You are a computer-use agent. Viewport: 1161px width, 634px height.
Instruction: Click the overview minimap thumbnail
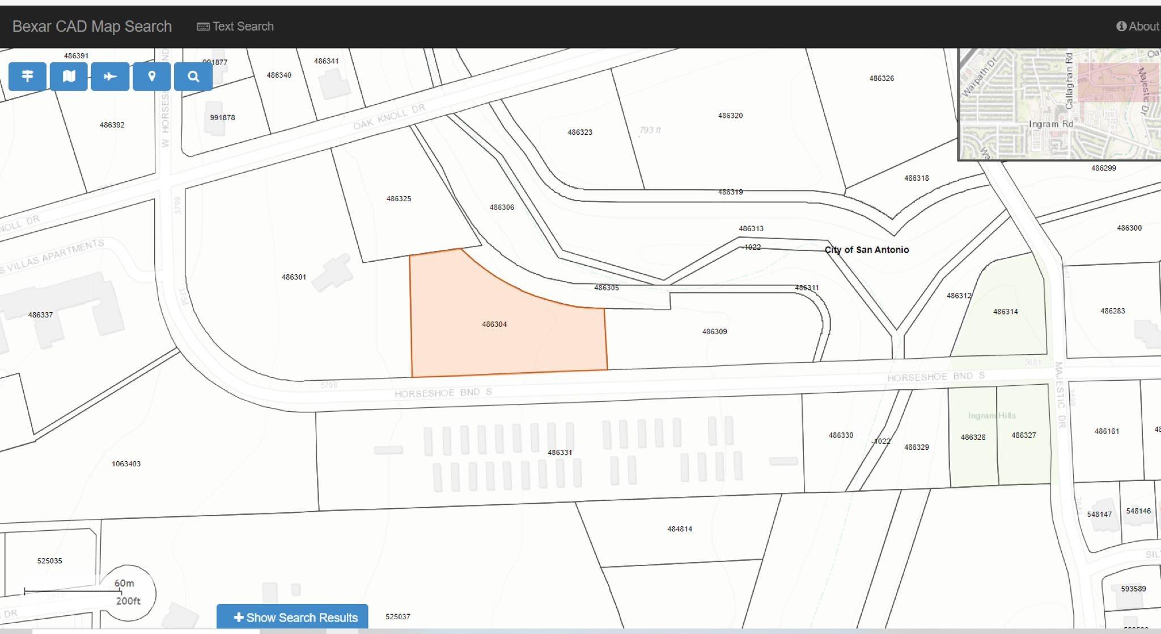pyautogui.click(x=1059, y=104)
